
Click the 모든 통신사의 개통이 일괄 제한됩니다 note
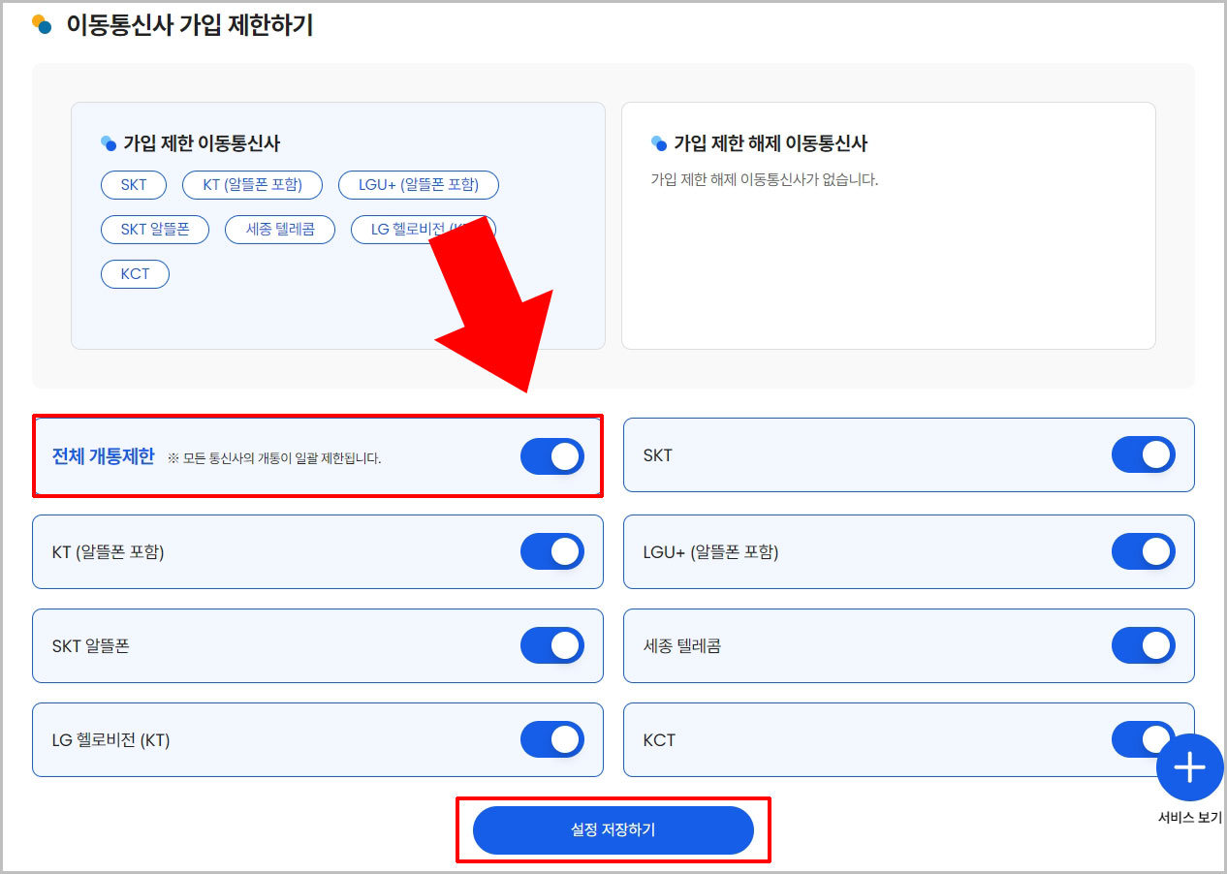(274, 458)
